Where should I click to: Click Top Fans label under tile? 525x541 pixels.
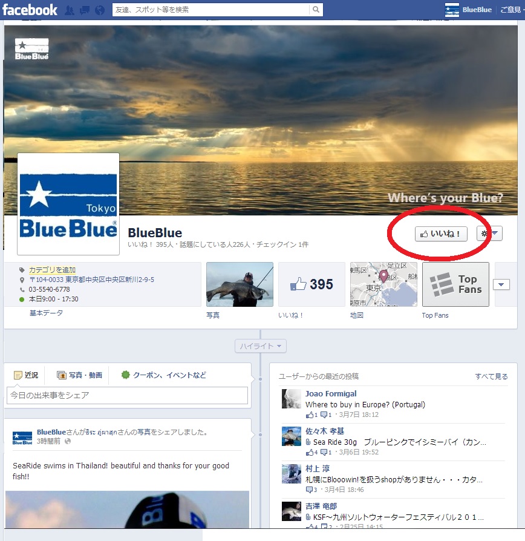[435, 315]
